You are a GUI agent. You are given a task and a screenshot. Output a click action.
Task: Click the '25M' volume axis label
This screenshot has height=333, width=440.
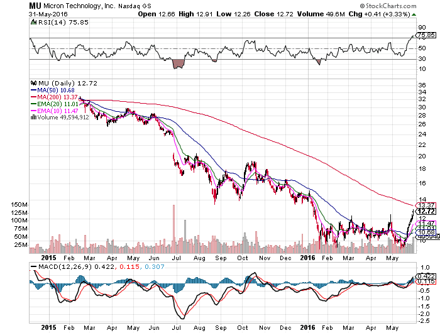(x=21, y=244)
